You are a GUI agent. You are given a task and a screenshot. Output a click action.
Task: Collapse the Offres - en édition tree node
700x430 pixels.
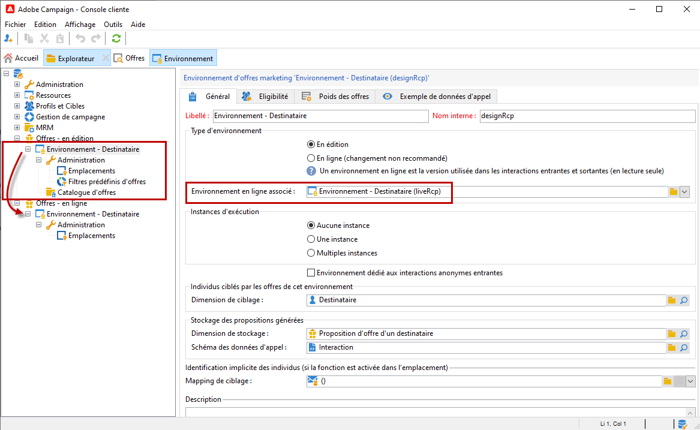pos(17,139)
